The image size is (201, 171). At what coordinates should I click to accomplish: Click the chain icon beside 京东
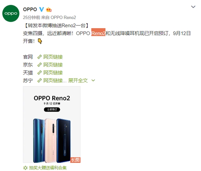tap(40, 65)
